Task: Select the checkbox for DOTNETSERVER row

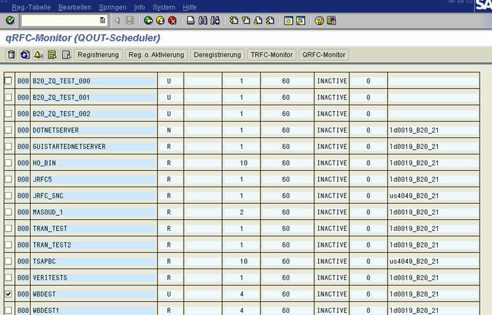Action: click(x=8, y=130)
